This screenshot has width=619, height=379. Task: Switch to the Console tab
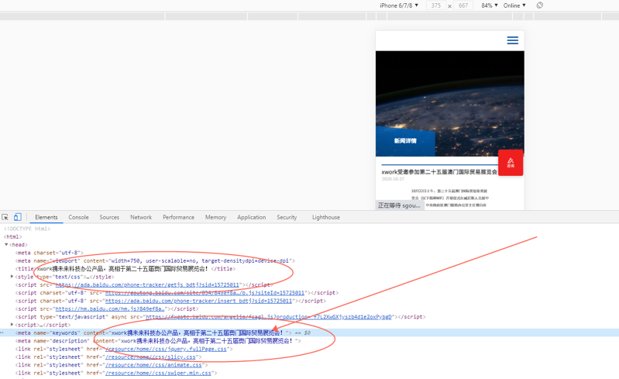pos(78,217)
